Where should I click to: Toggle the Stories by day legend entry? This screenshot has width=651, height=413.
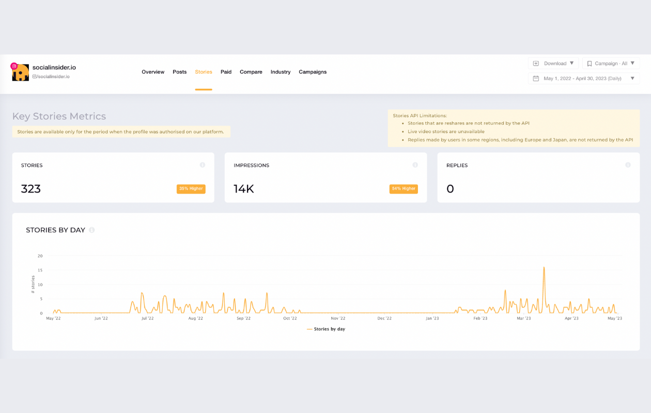point(326,329)
